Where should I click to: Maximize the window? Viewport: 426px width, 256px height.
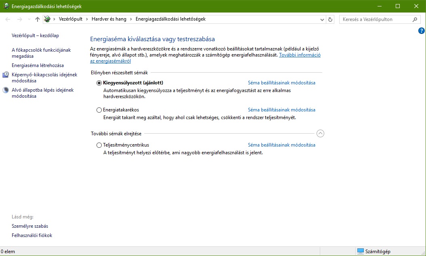click(398, 6)
